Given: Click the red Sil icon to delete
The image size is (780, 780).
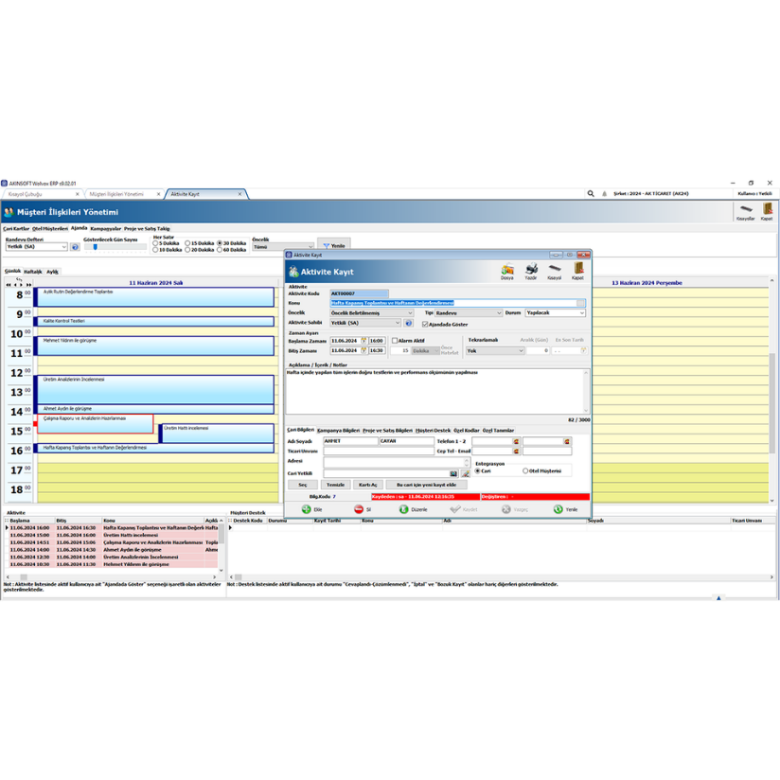Looking at the screenshot, I should pyautogui.click(x=362, y=508).
